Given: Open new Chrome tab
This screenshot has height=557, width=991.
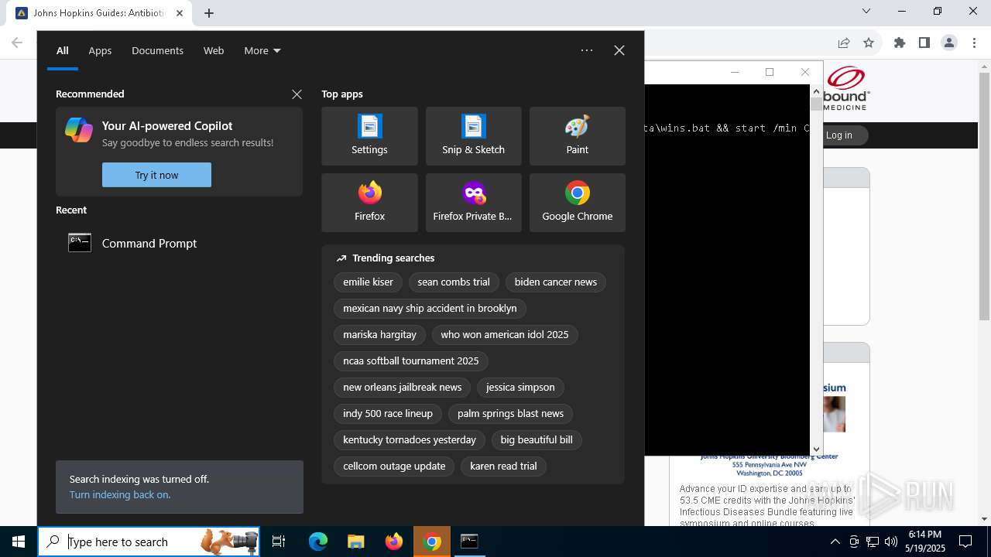Looking at the screenshot, I should [x=209, y=12].
